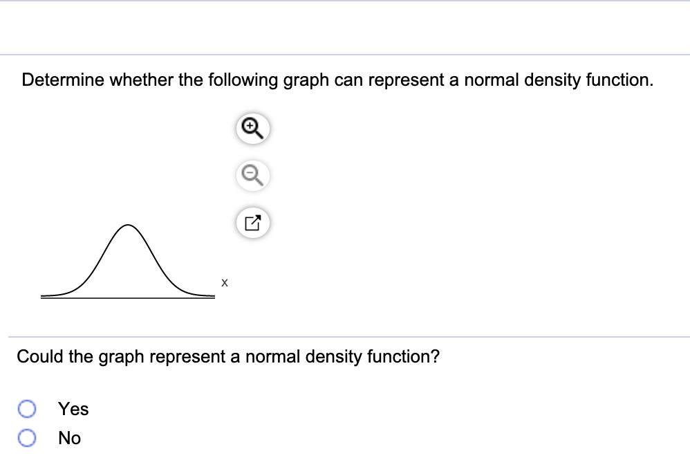Click the external pop-out arrow icon
Screen dimensions: 690x476
[x=252, y=222]
